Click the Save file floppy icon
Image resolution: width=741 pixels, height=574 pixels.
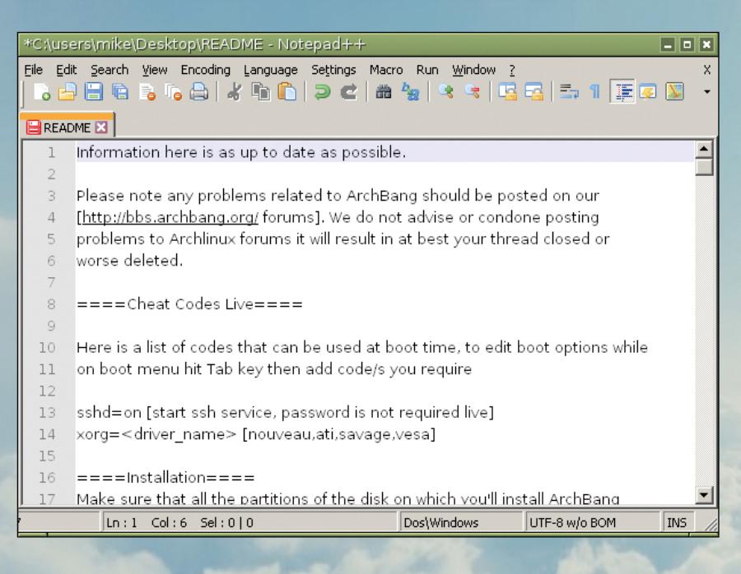tap(93, 91)
